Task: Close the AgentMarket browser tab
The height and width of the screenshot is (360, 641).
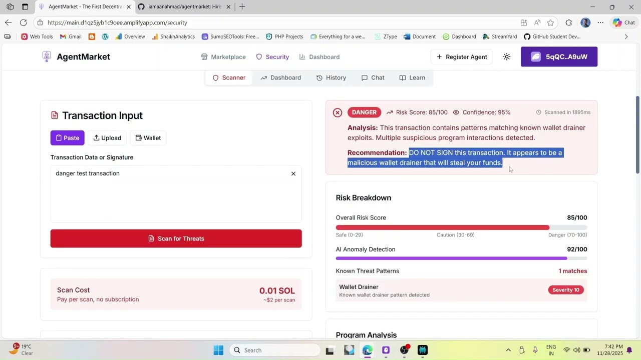Action: pos(129,7)
